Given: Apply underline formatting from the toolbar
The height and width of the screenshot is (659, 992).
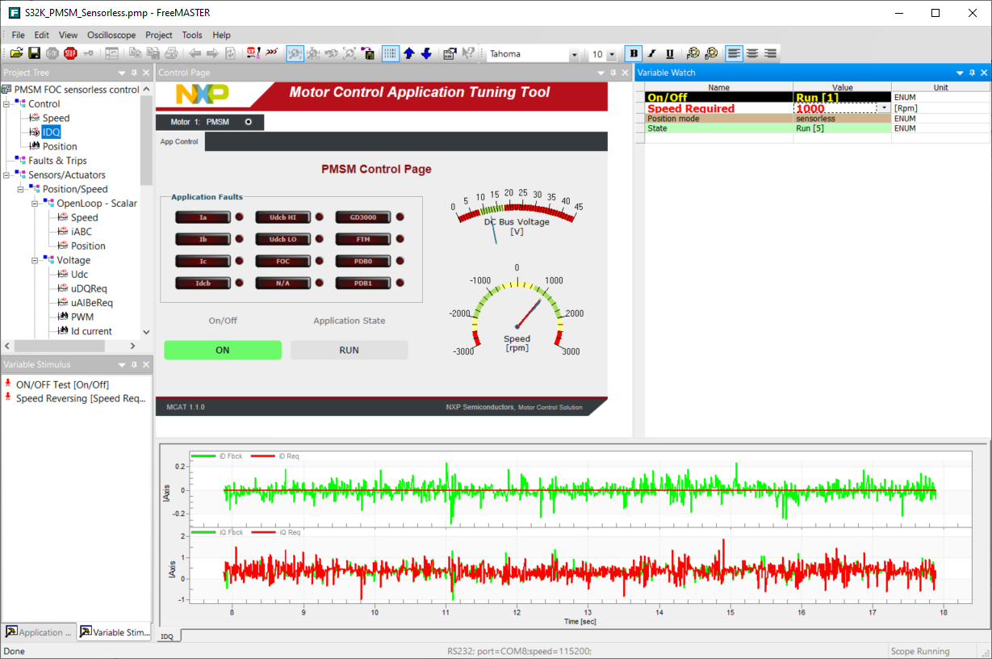Looking at the screenshot, I should coord(672,53).
